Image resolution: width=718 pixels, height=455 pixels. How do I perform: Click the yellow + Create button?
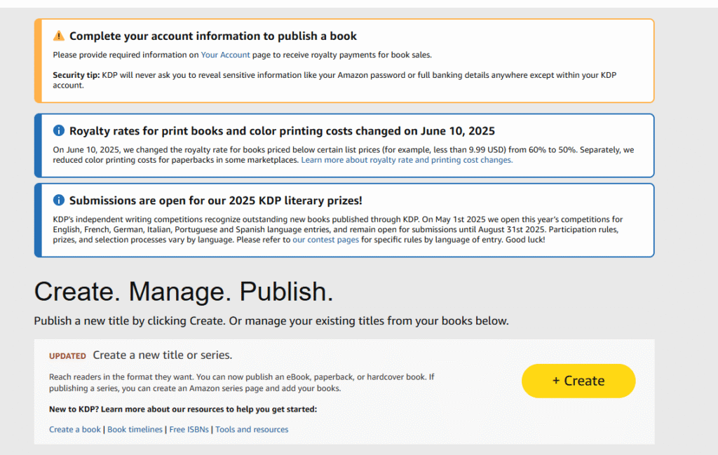pos(578,381)
